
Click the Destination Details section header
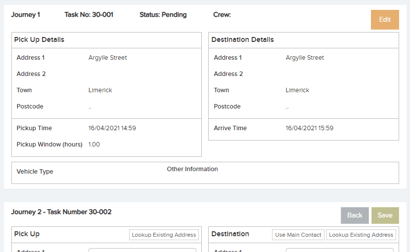pos(242,39)
